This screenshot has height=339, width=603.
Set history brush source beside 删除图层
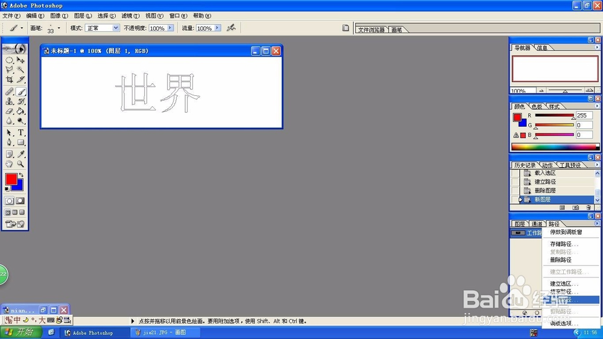[515, 191]
